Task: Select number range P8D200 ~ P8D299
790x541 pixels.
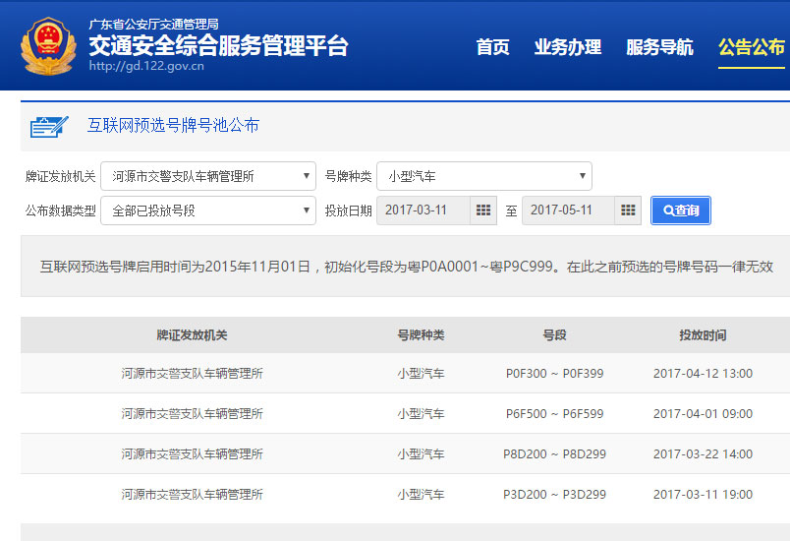Action: (555, 453)
